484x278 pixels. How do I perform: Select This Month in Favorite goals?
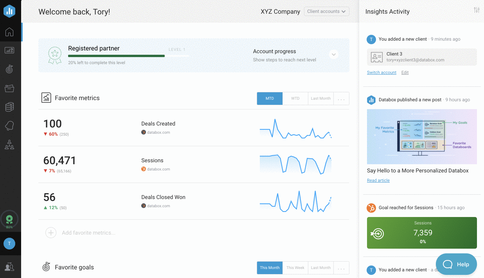(x=270, y=268)
